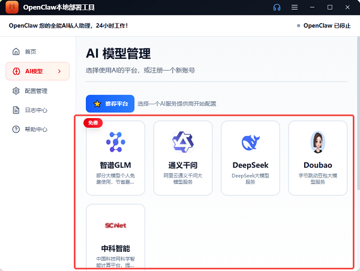Select the DeepSeek platform card

250,158
